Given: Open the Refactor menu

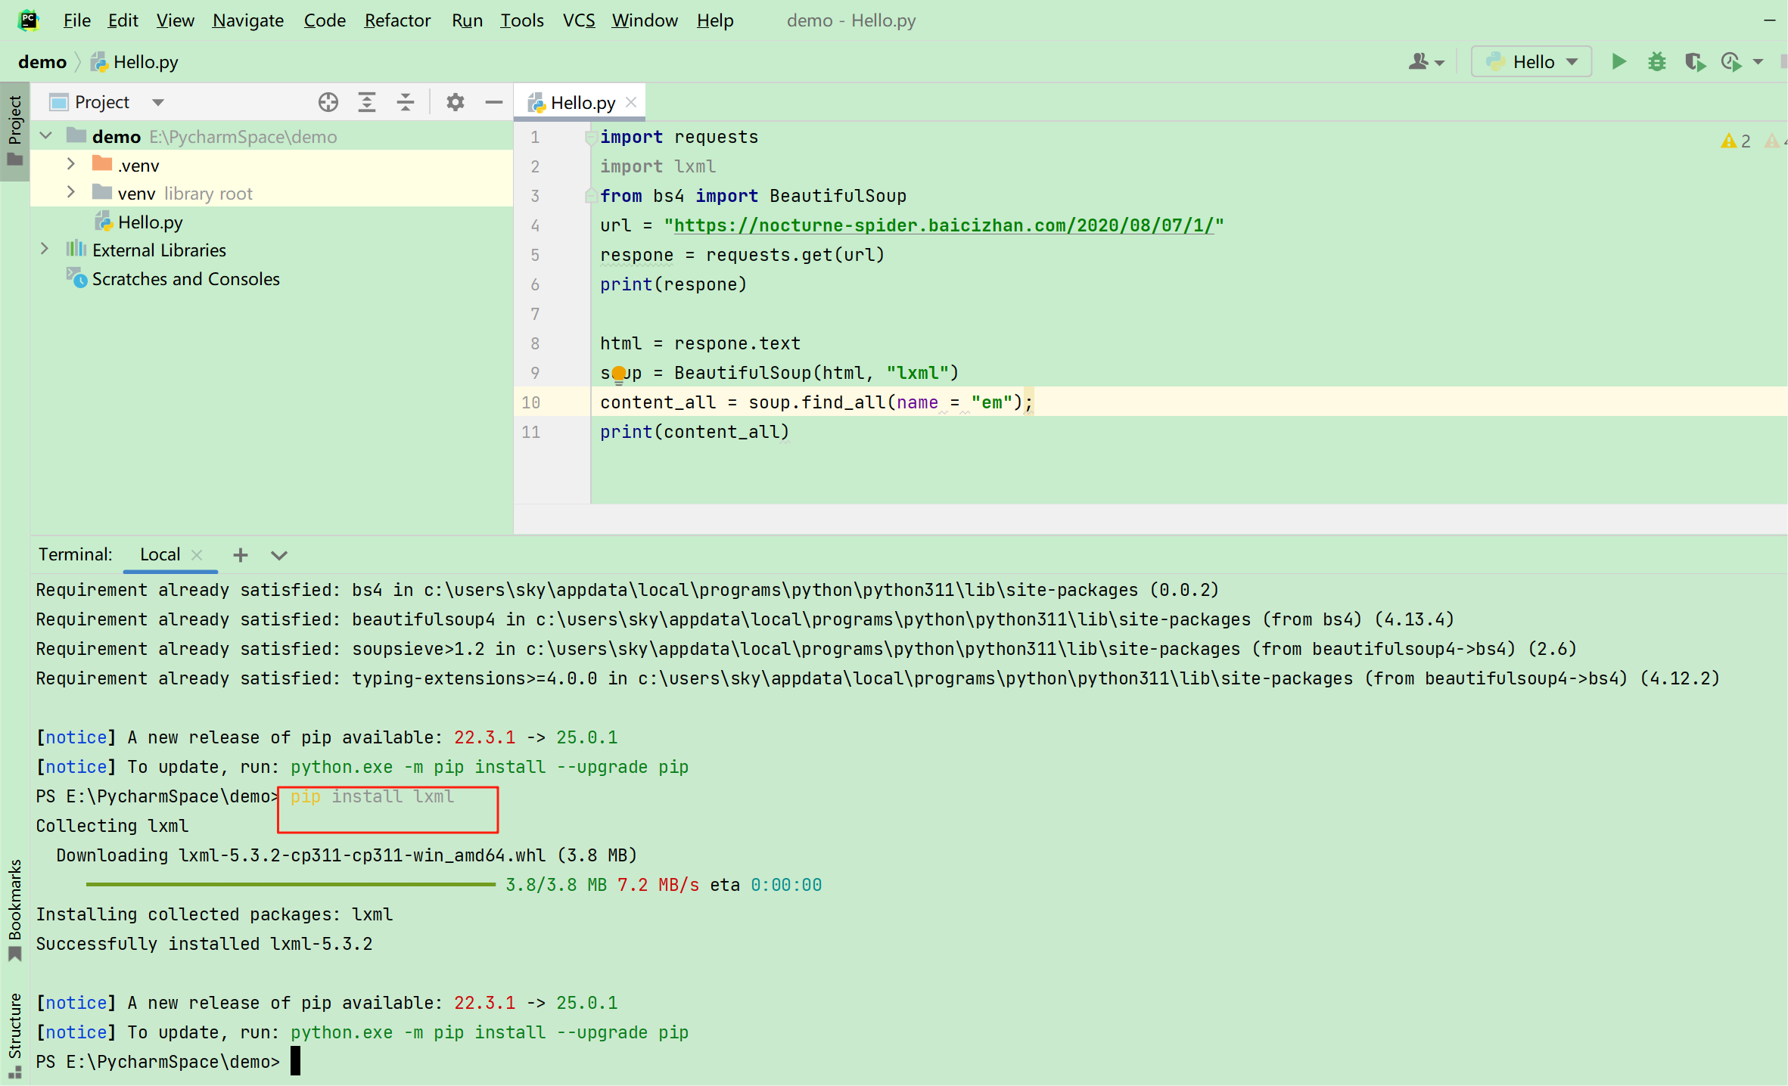Looking at the screenshot, I should click(396, 20).
